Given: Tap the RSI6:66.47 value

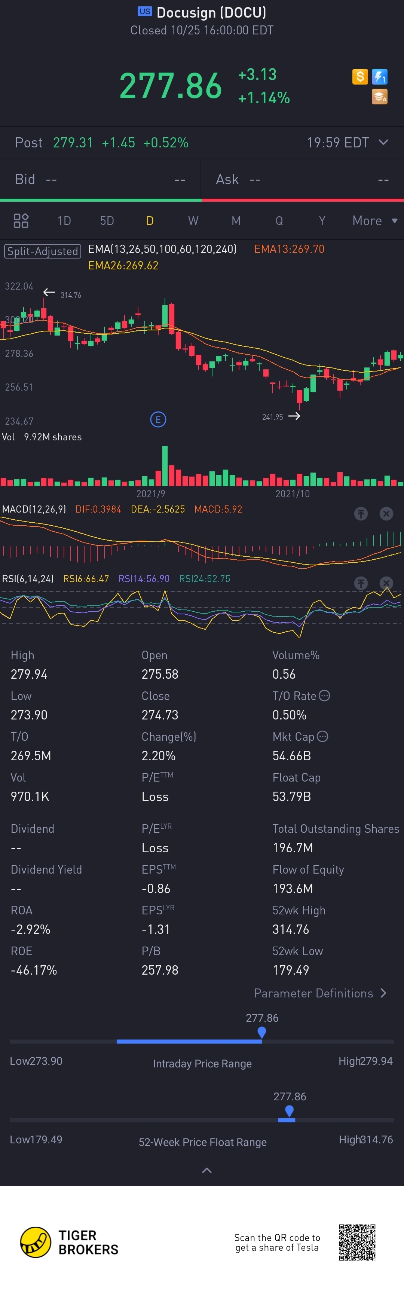Looking at the screenshot, I should [x=86, y=579].
